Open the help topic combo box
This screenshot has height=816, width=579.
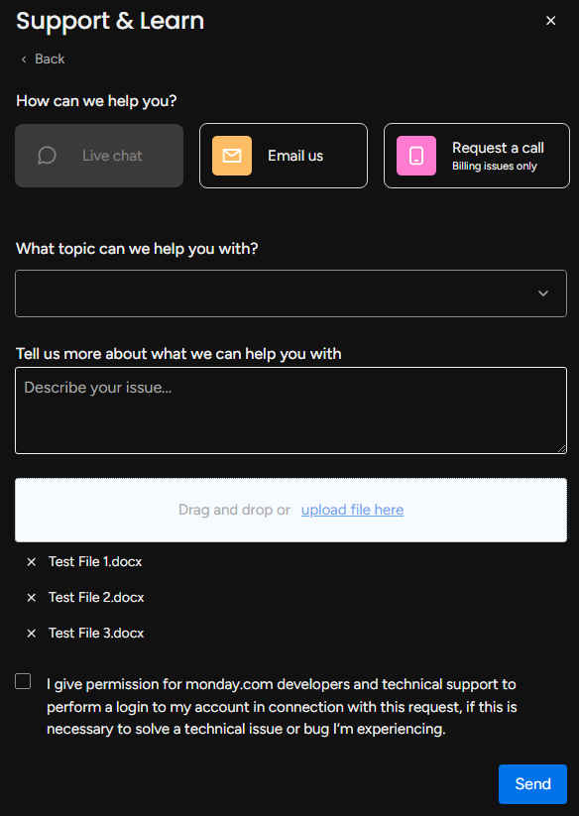point(290,293)
